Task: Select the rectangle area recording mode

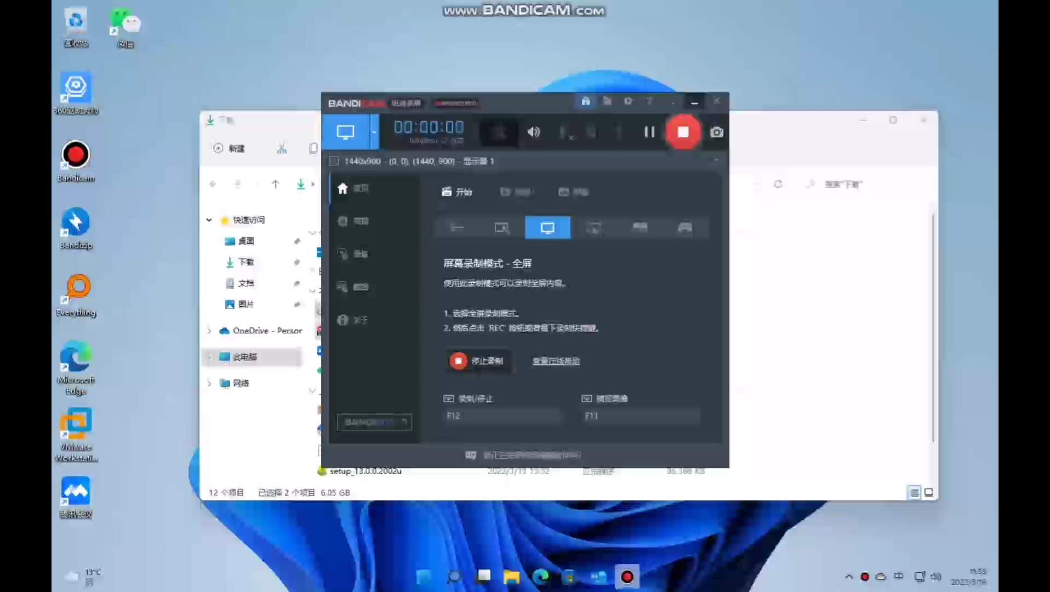Action: coord(502,227)
